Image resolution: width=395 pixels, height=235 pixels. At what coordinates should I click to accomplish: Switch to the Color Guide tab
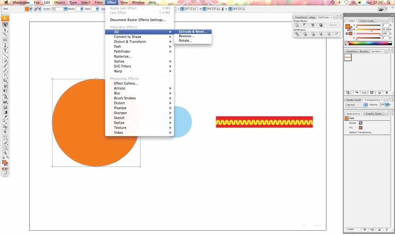point(367,21)
